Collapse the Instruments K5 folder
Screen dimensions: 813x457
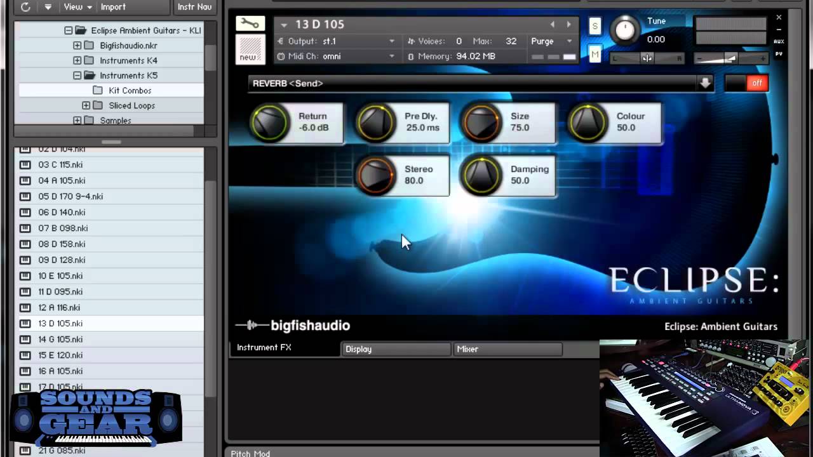point(77,76)
